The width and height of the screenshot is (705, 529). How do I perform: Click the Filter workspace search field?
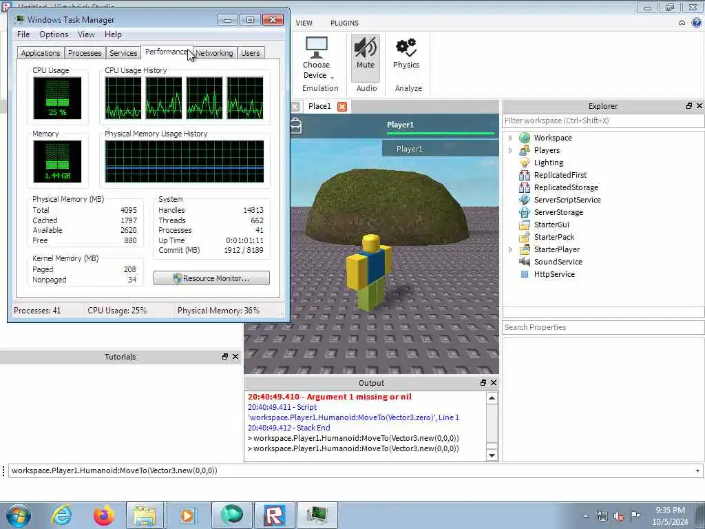pos(602,121)
